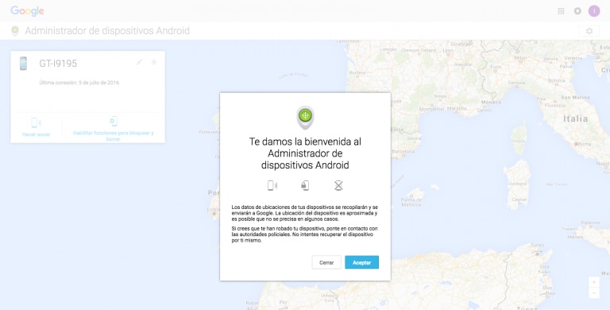
Task: Click the Aceptar button in the welcome dialog
Action: 361,262
